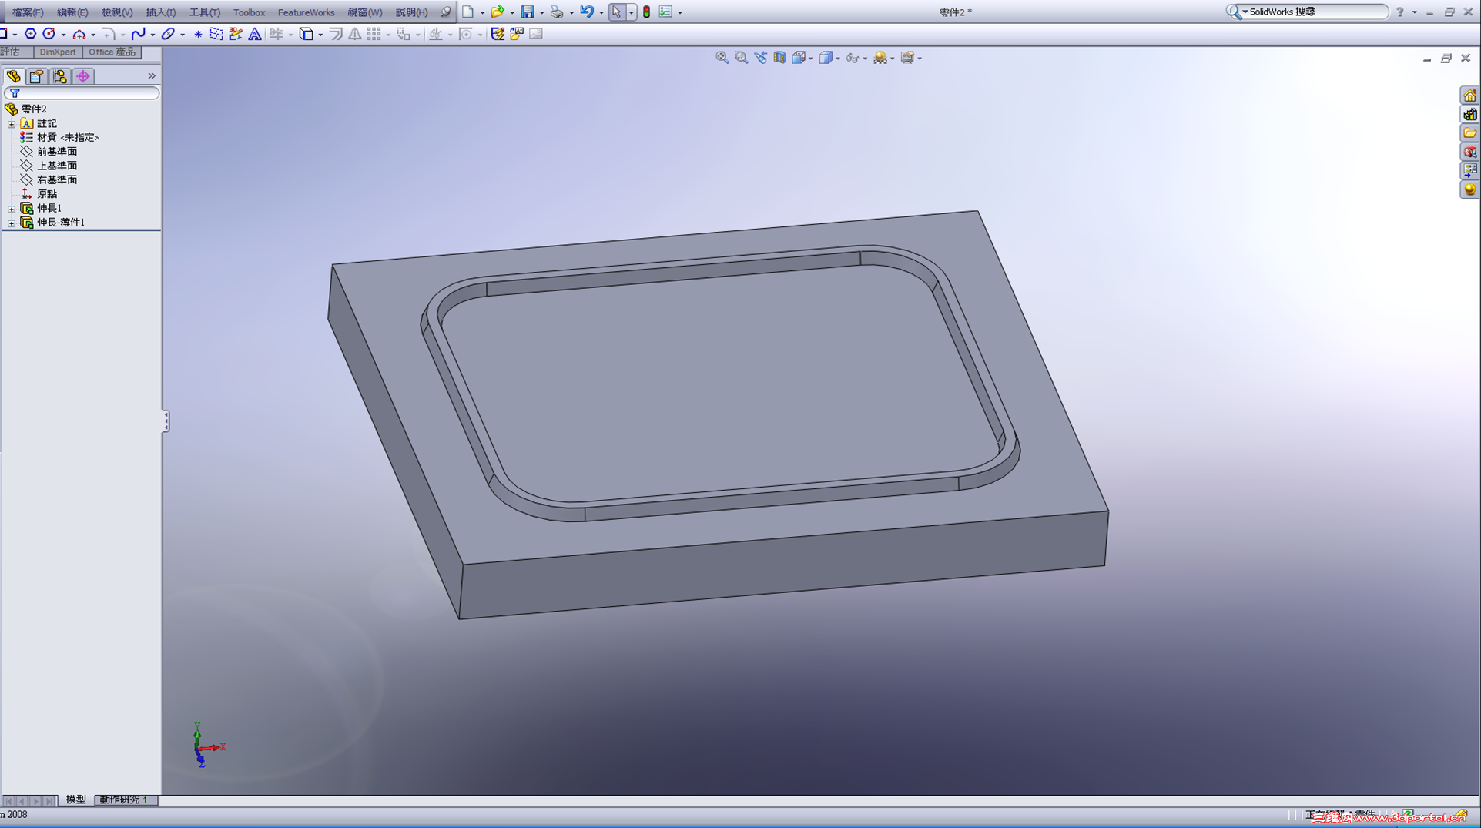Image resolution: width=1481 pixels, height=828 pixels.
Task: Click the Display Style cube icon
Action: coord(826,58)
